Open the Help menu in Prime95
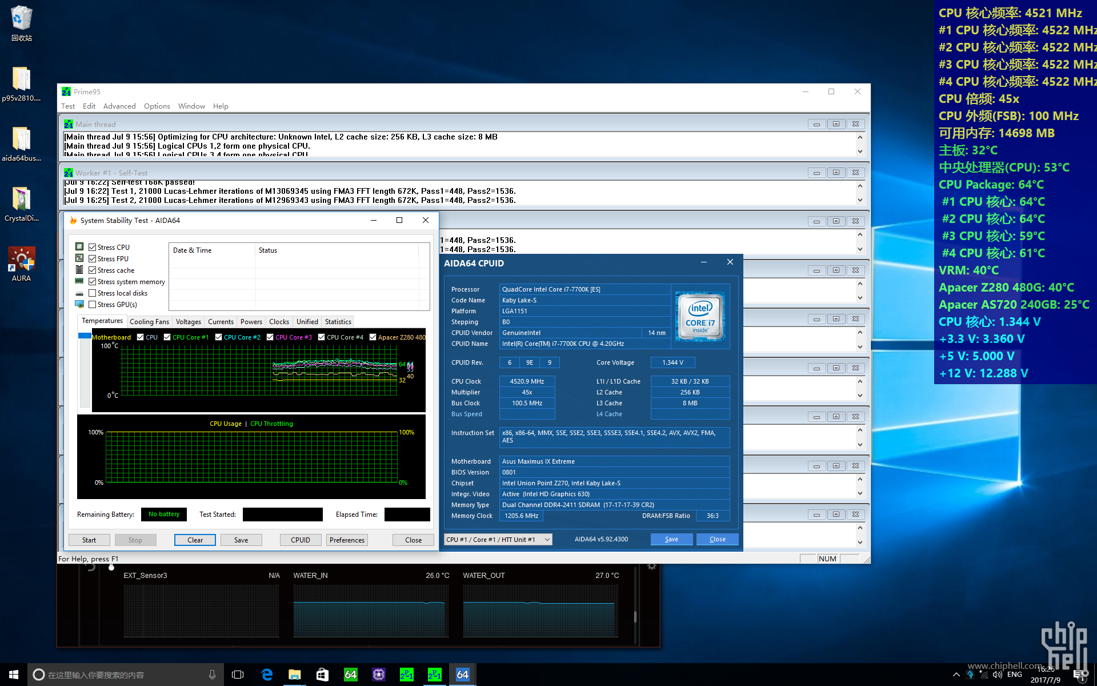The width and height of the screenshot is (1097, 686). (221, 106)
